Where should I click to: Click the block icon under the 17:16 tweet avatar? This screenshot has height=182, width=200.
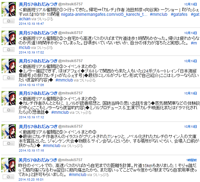pyautogui.click(x=9, y=143)
